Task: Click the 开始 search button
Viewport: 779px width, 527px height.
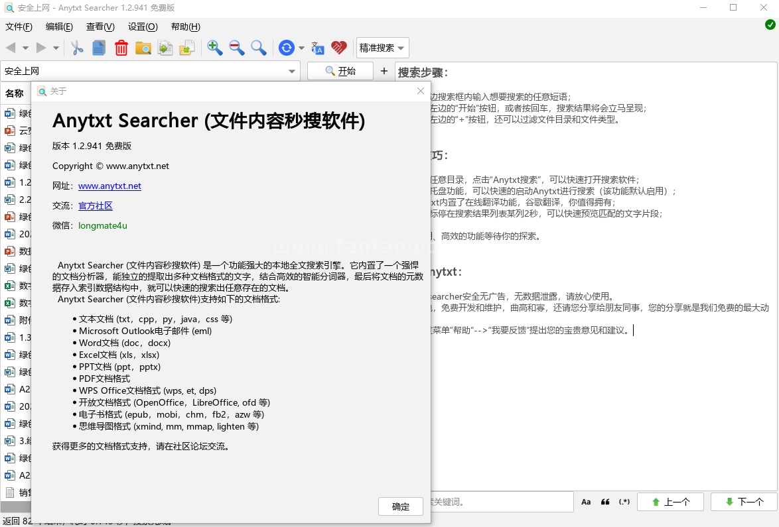Action: click(340, 71)
